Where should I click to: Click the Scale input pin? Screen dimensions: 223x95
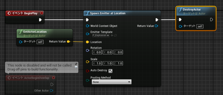(x=88, y=62)
